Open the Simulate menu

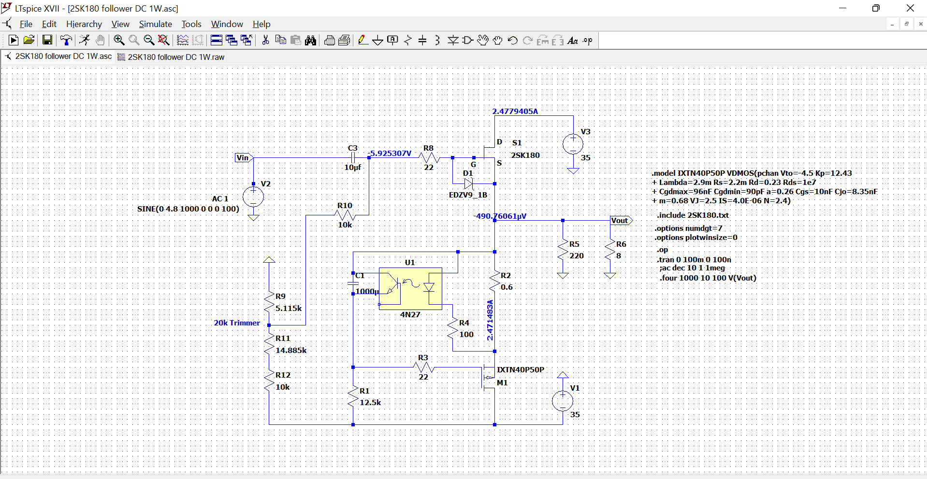[156, 24]
